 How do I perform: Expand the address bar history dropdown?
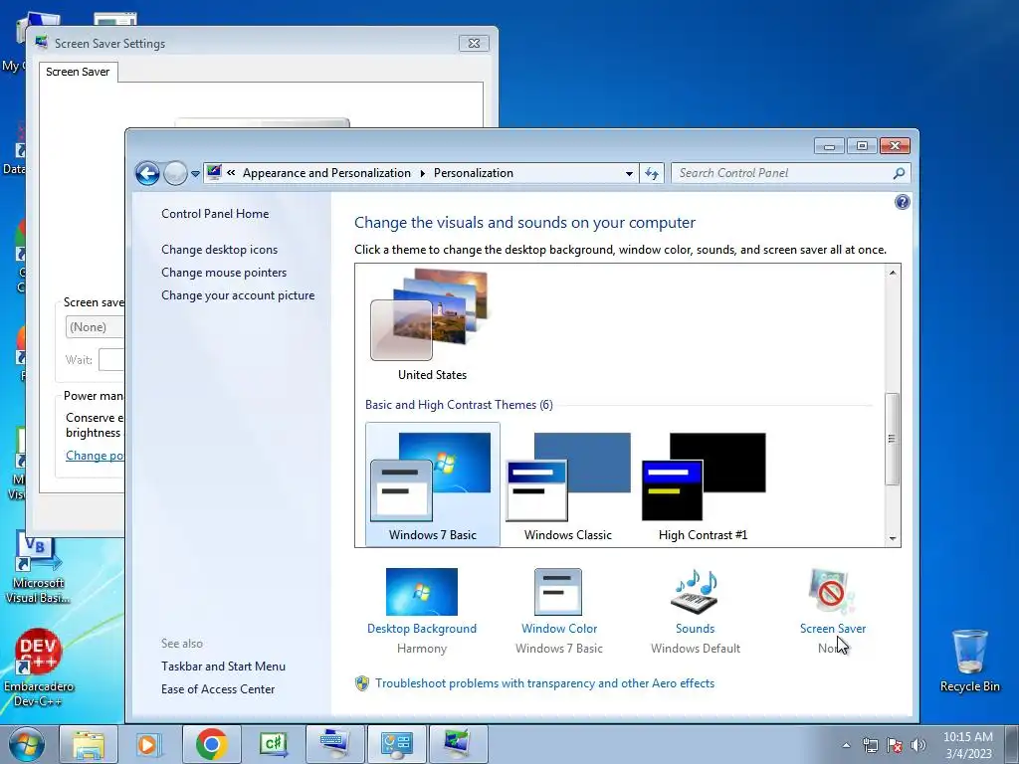[x=629, y=173]
